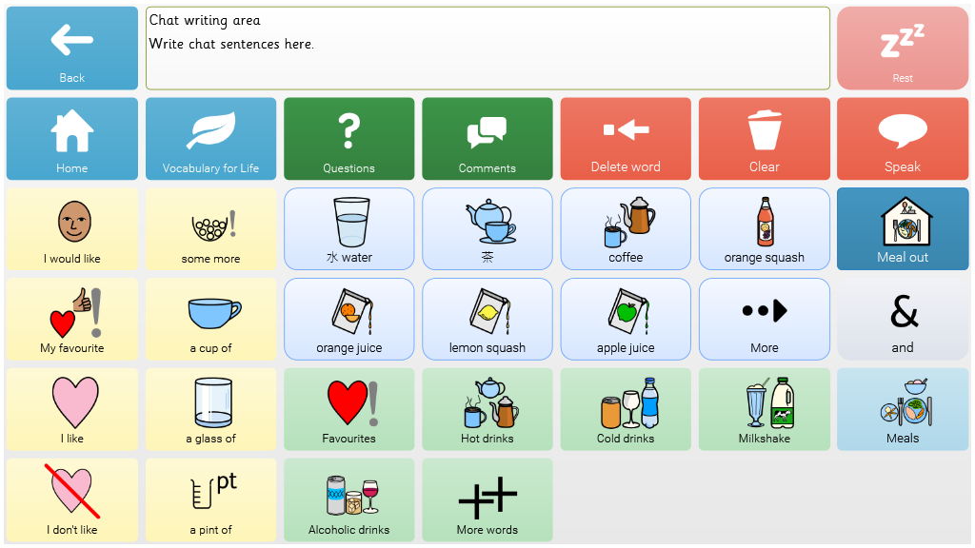975x548 pixels.
Task: Go to the Home page
Action: pos(72,139)
